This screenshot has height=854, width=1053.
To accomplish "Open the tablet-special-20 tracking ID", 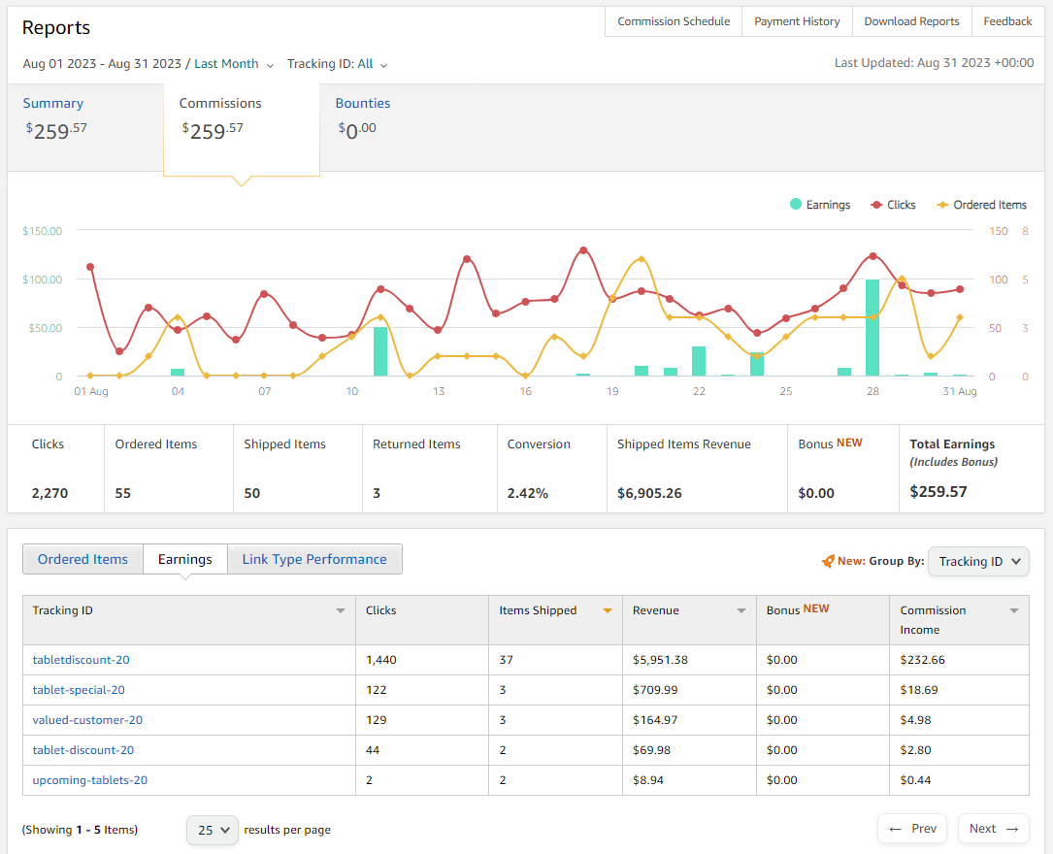I will tap(79, 690).
